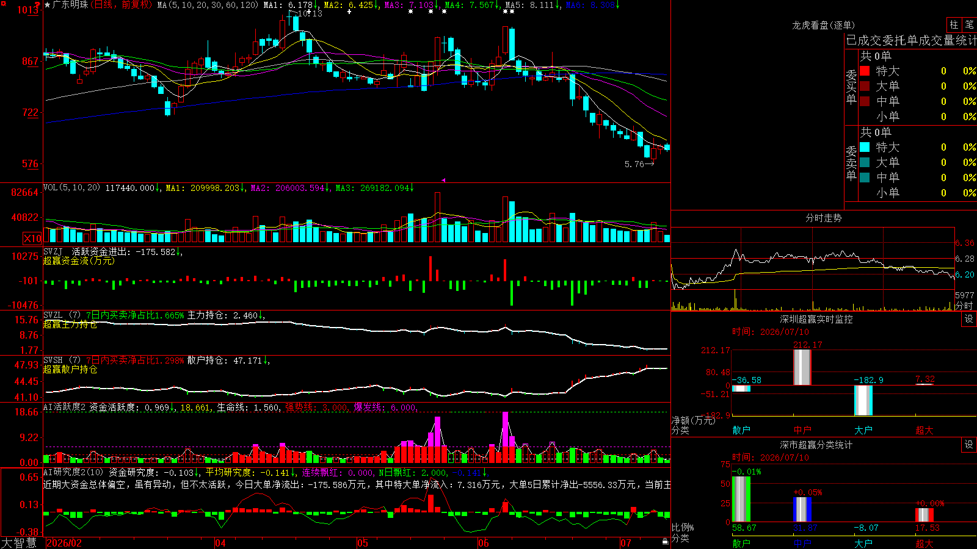
Task: Click the dark red 大单 buy-order swatch
Action: [x=865, y=86]
